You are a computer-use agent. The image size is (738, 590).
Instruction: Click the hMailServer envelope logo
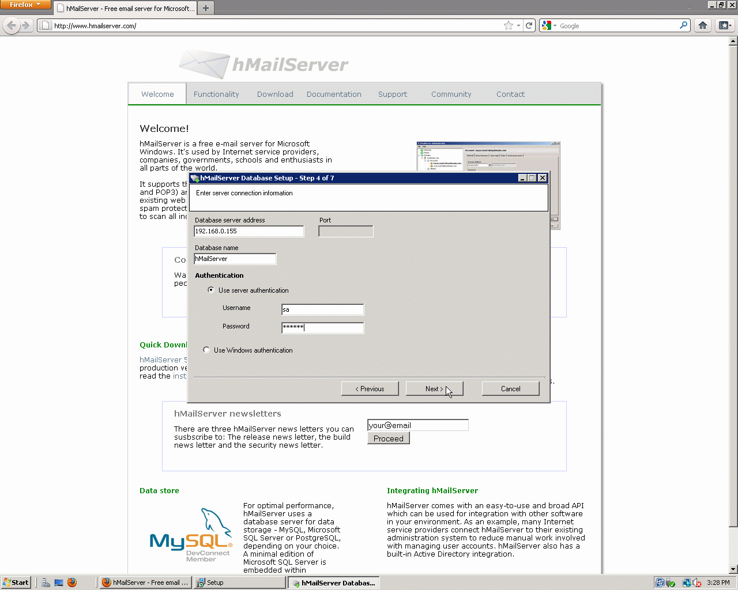click(x=204, y=64)
